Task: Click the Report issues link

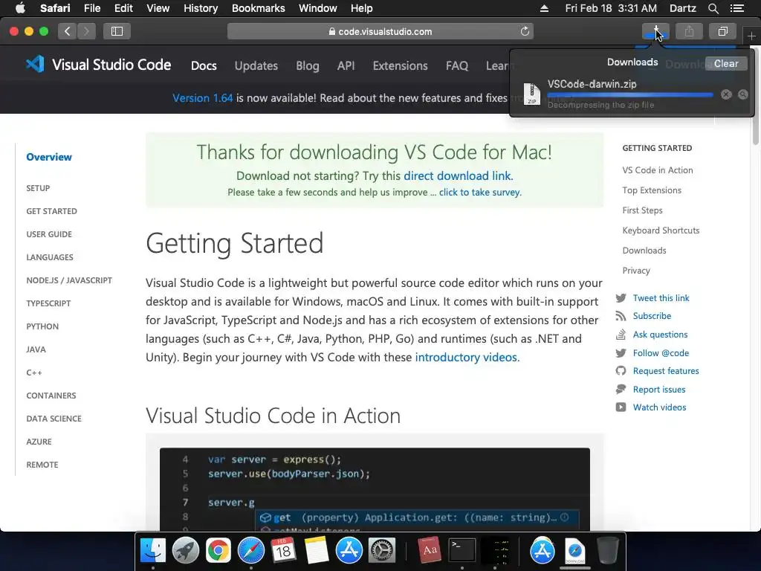Action: click(x=658, y=390)
